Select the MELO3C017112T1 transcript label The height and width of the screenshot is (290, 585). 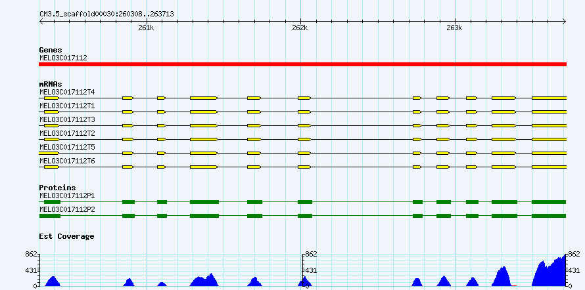(x=67, y=106)
